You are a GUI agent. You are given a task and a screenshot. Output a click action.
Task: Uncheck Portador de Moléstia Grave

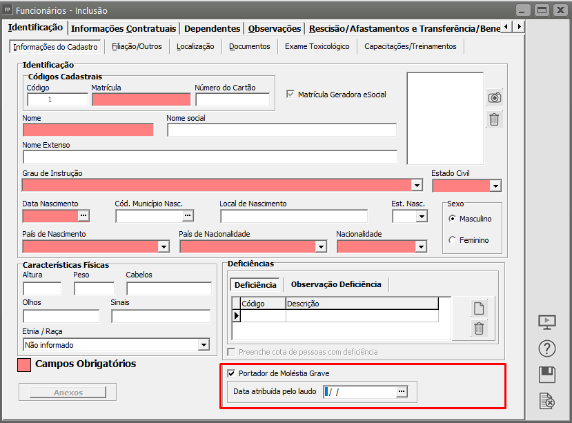231,373
